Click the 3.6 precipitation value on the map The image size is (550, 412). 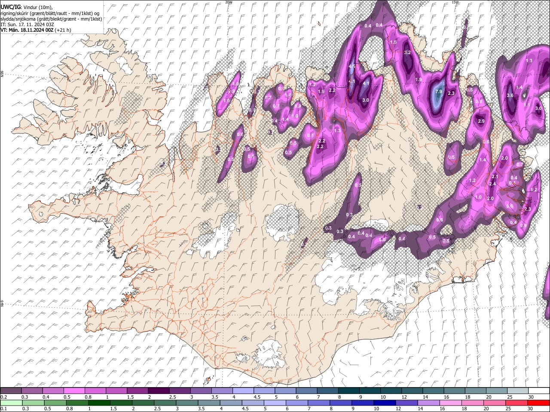point(510,95)
